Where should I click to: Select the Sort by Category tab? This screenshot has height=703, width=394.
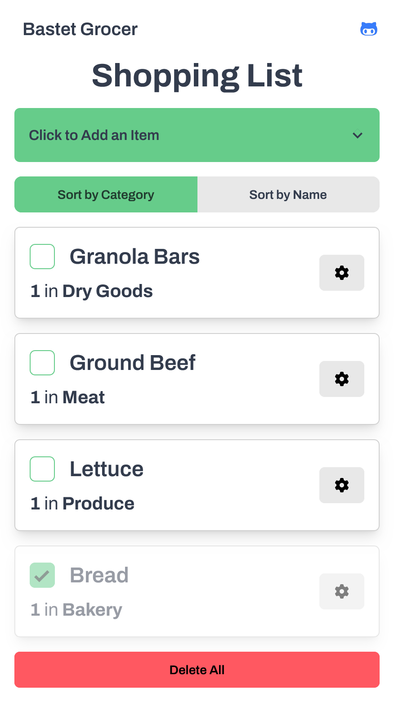click(x=106, y=194)
